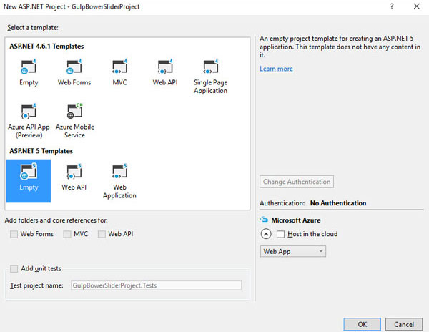The width and height of the screenshot is (429, 332).
Task: Pick the MVC template icon
Action: click(x=119, y=67)
